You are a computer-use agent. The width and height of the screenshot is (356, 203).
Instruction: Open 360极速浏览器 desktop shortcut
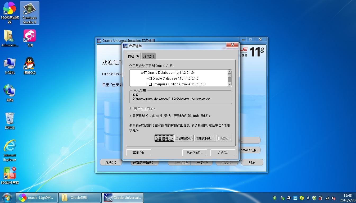pyautogui.click(x=10, y=13)
